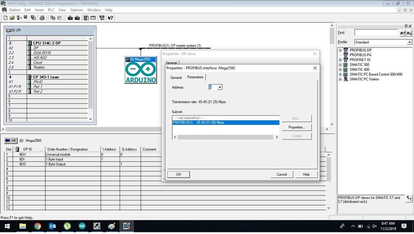The image size is (414, 234).
Task: Click the Open Online station icon
Action: (x=19, y=18)
